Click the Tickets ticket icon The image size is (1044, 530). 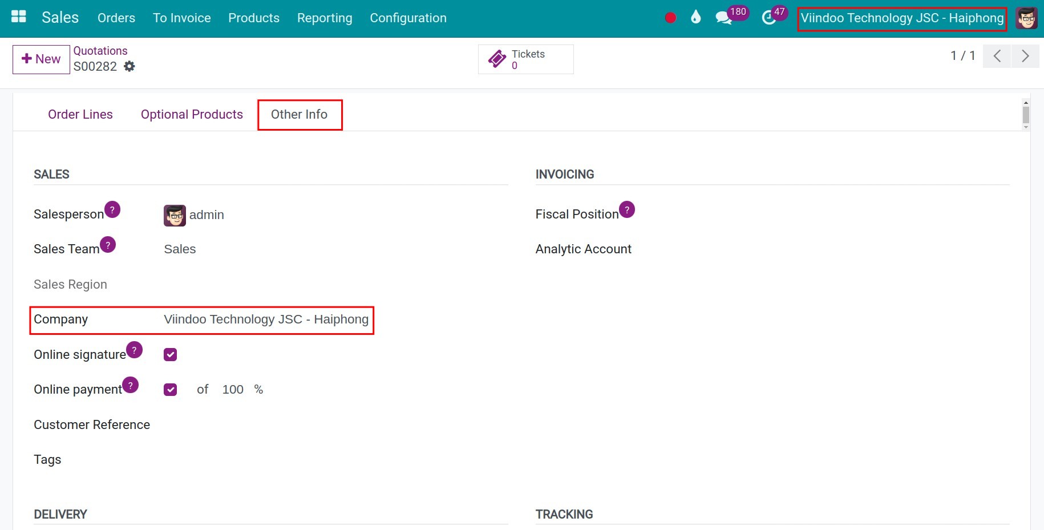pyautogui.click(x=497, y=59)
